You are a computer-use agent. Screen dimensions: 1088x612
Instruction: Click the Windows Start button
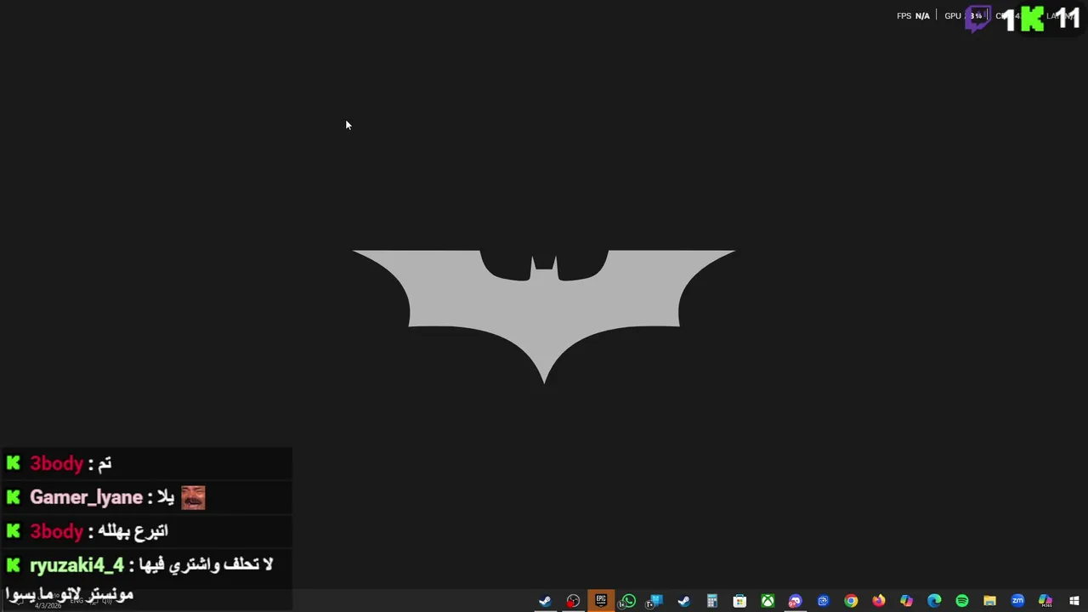coord(1074,601)
